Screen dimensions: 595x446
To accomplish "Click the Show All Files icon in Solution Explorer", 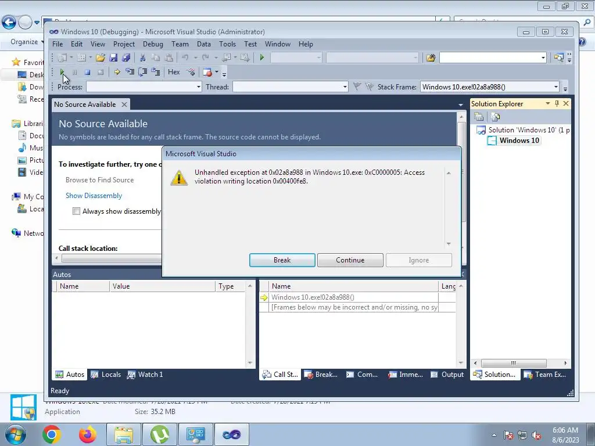I will (x=495, y=117).
